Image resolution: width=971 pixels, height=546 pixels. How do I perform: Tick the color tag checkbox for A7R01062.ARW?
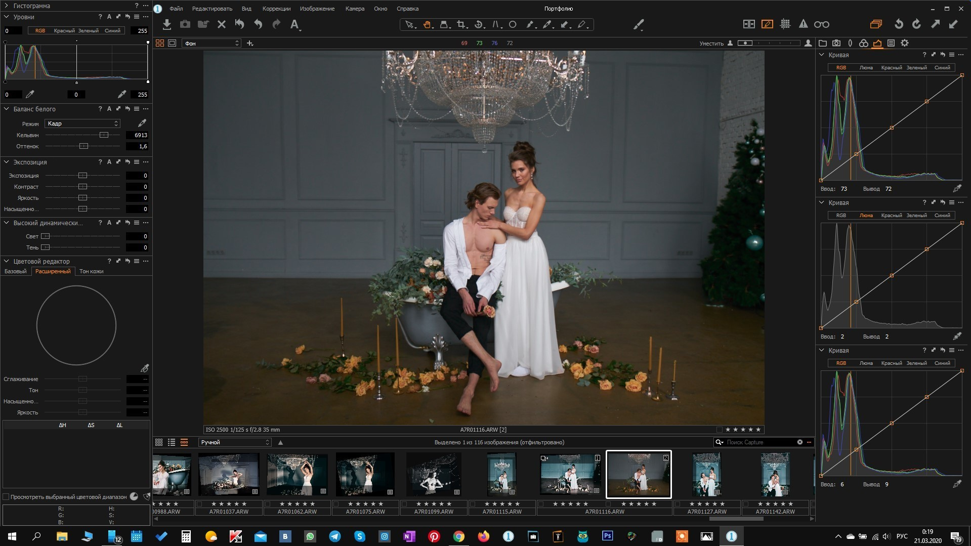tap(268, 504)
